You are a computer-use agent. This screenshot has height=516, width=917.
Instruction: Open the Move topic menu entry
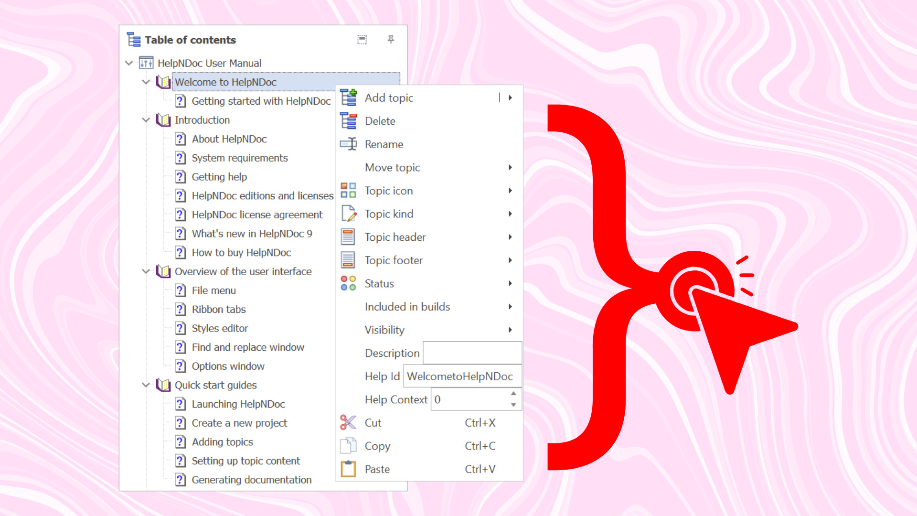pyautogui.click(x=429, y=167)
